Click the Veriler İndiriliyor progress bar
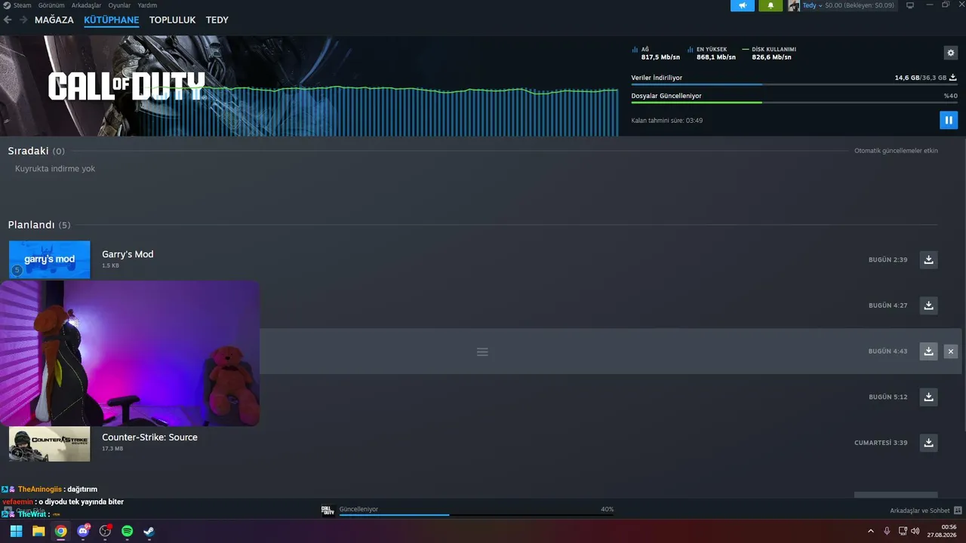 point(794,84)
